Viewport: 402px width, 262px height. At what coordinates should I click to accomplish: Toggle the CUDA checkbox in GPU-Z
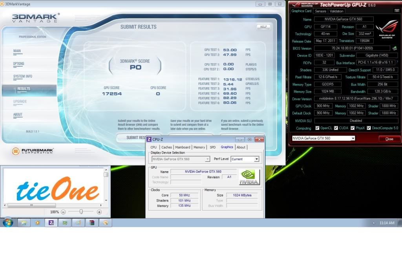coord(336,128)
